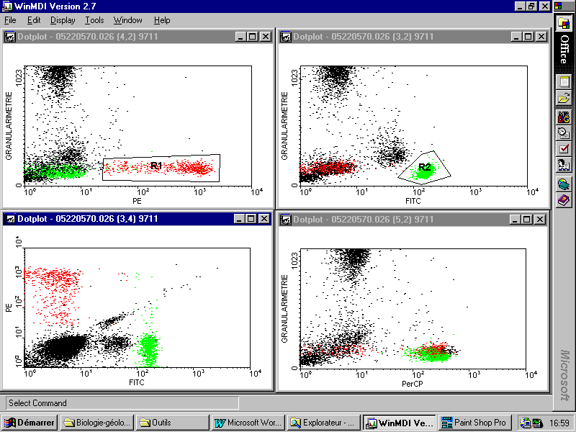Click the Open Office Document folder icon
Screen dimensions: 576x432
coord(564,99)
